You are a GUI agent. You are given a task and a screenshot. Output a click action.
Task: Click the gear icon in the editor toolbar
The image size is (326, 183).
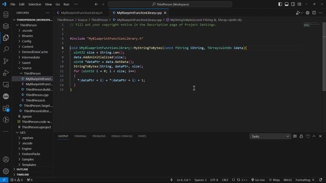point(308,13)
